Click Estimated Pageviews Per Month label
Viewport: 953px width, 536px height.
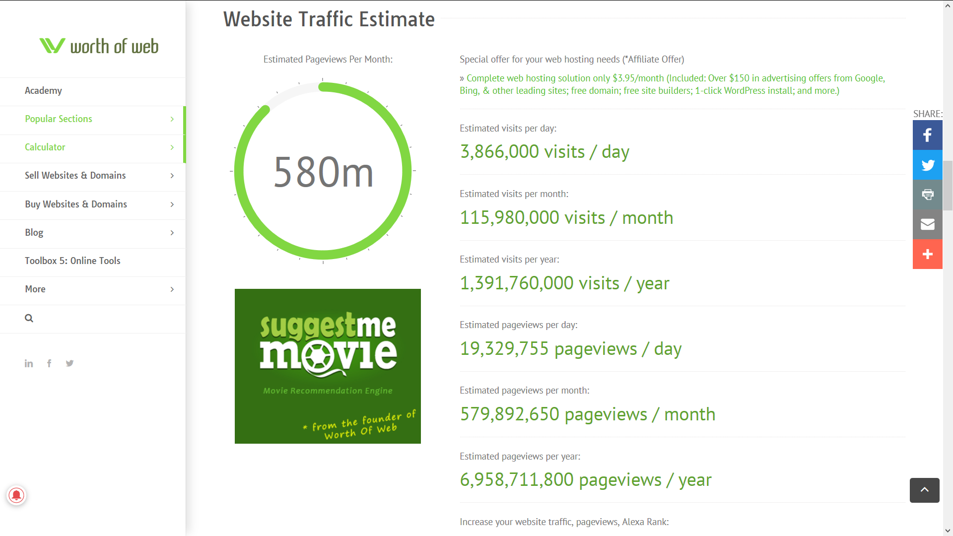[328, 60]
